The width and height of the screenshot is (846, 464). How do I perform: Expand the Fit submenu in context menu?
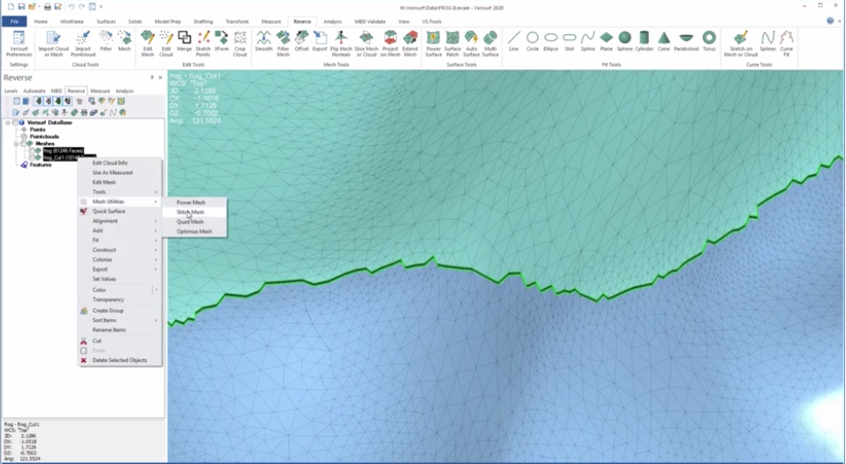point(120,241)
